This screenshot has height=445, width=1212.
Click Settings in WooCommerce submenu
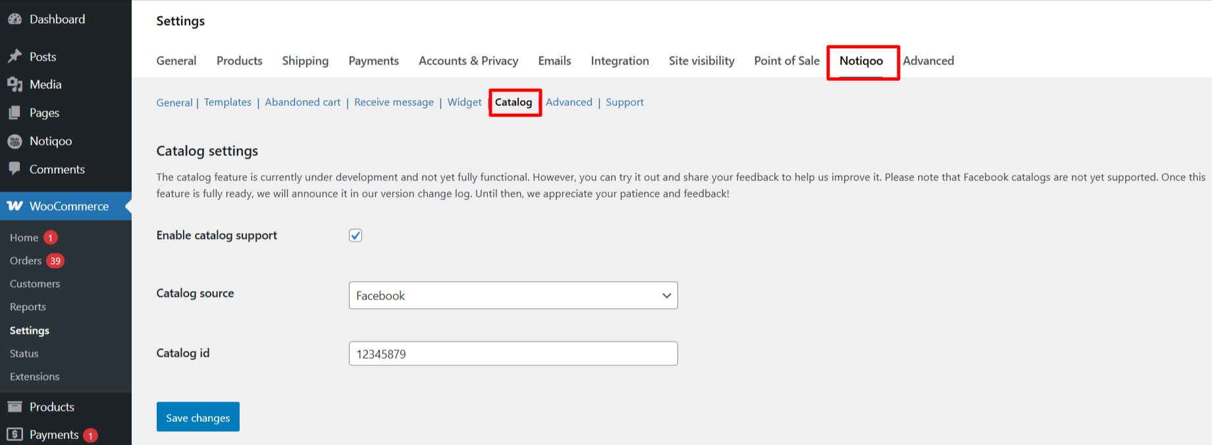(30, 330)
